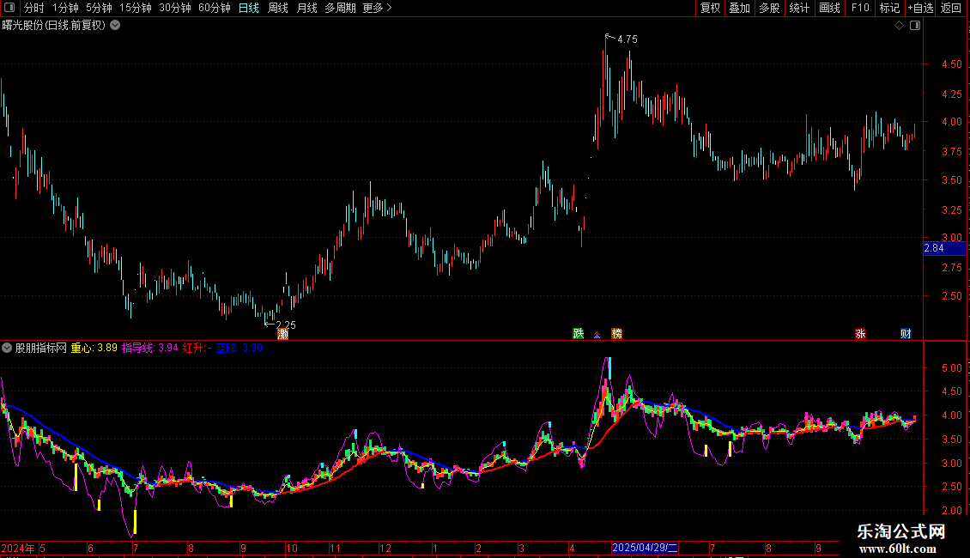
Task: Click the 股朋指标网 indicator name
Action: pyautogui.click(x=41, y=348)
